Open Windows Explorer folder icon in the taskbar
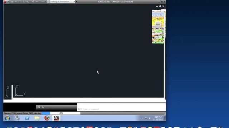Viewport: 229px width, 128px height. click(x=37, y=118)
